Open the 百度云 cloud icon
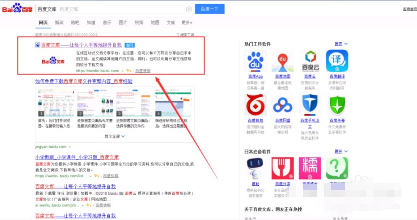 (x=310, y=61)
